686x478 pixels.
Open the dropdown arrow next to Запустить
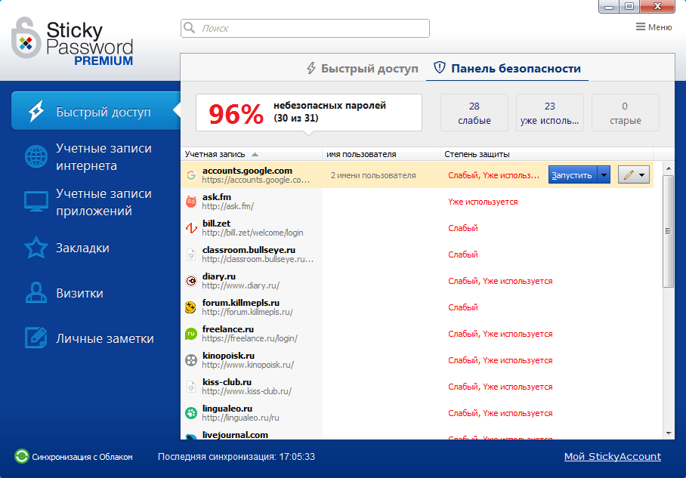click(603, 174)
